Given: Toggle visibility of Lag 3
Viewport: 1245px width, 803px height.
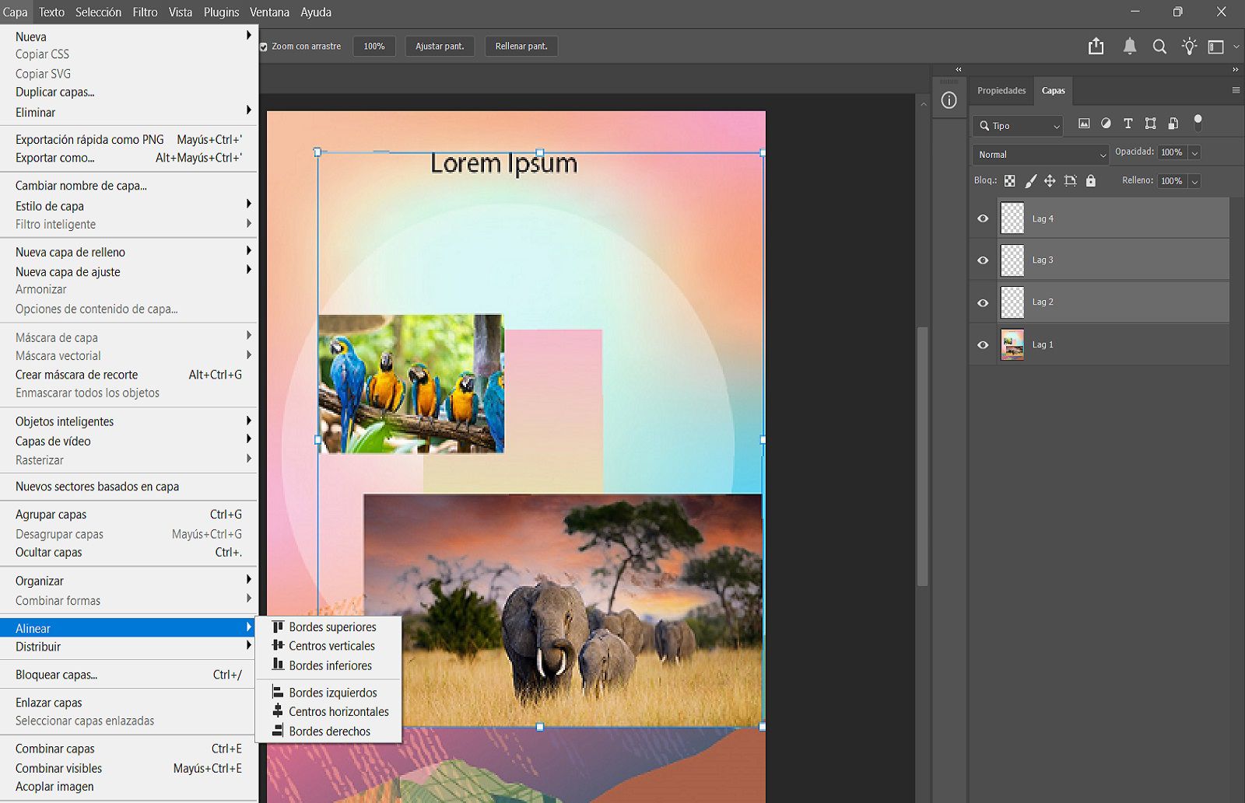Looking at the screenshot, I should point(982,260).
